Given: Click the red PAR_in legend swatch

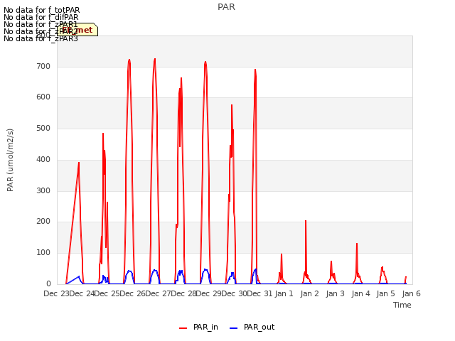Looking at the screenshot, I should [x=183, y=328].
